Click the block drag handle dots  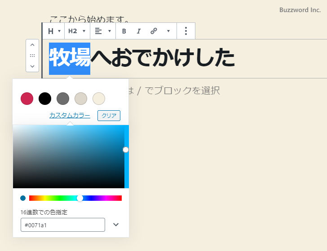[32, 56]
